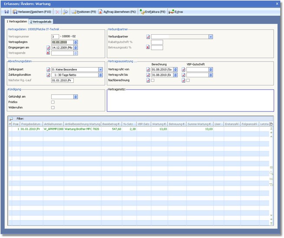The image size is (284, 238).
Task: Click the column chooser icon at grid corner
Action: click(271, 124)
